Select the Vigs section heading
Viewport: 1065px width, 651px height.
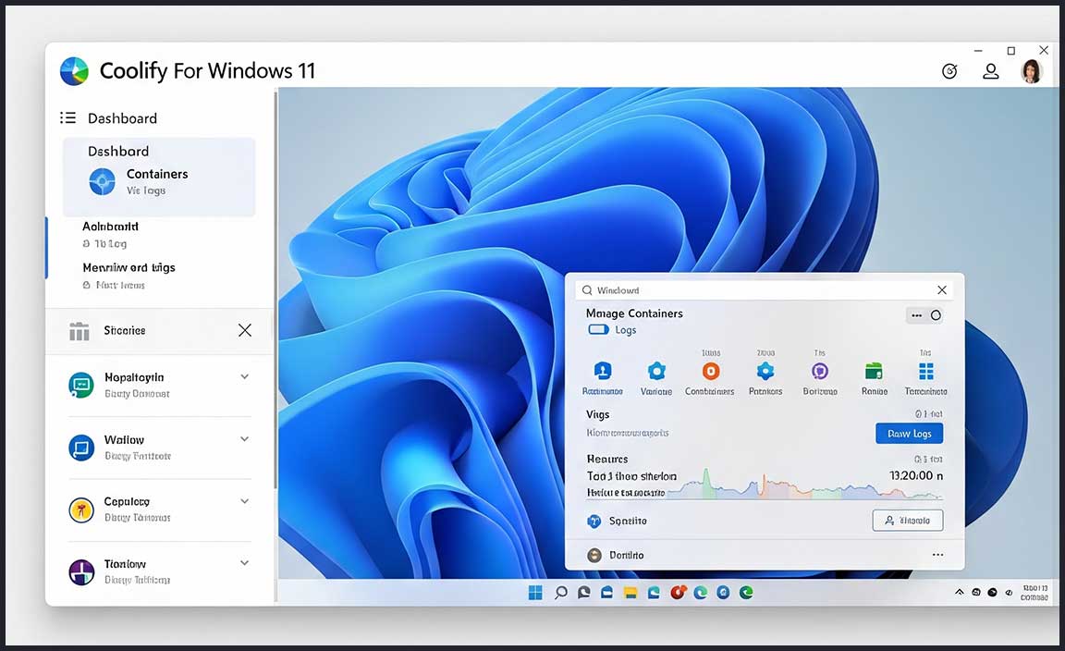pyautogui.click(x=598, y=414)
